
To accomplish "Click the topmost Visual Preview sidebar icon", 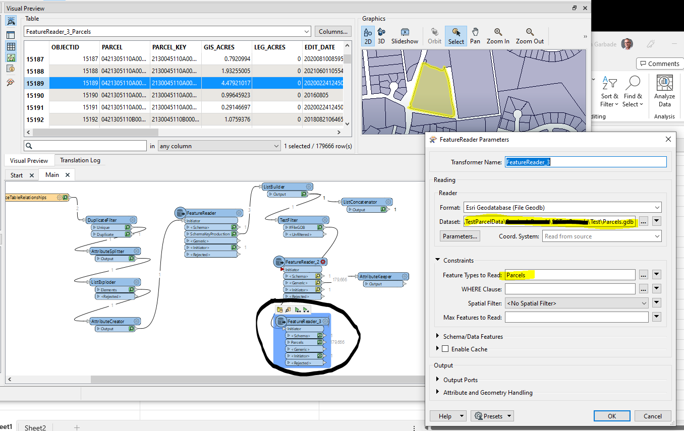I will point(11,21).
